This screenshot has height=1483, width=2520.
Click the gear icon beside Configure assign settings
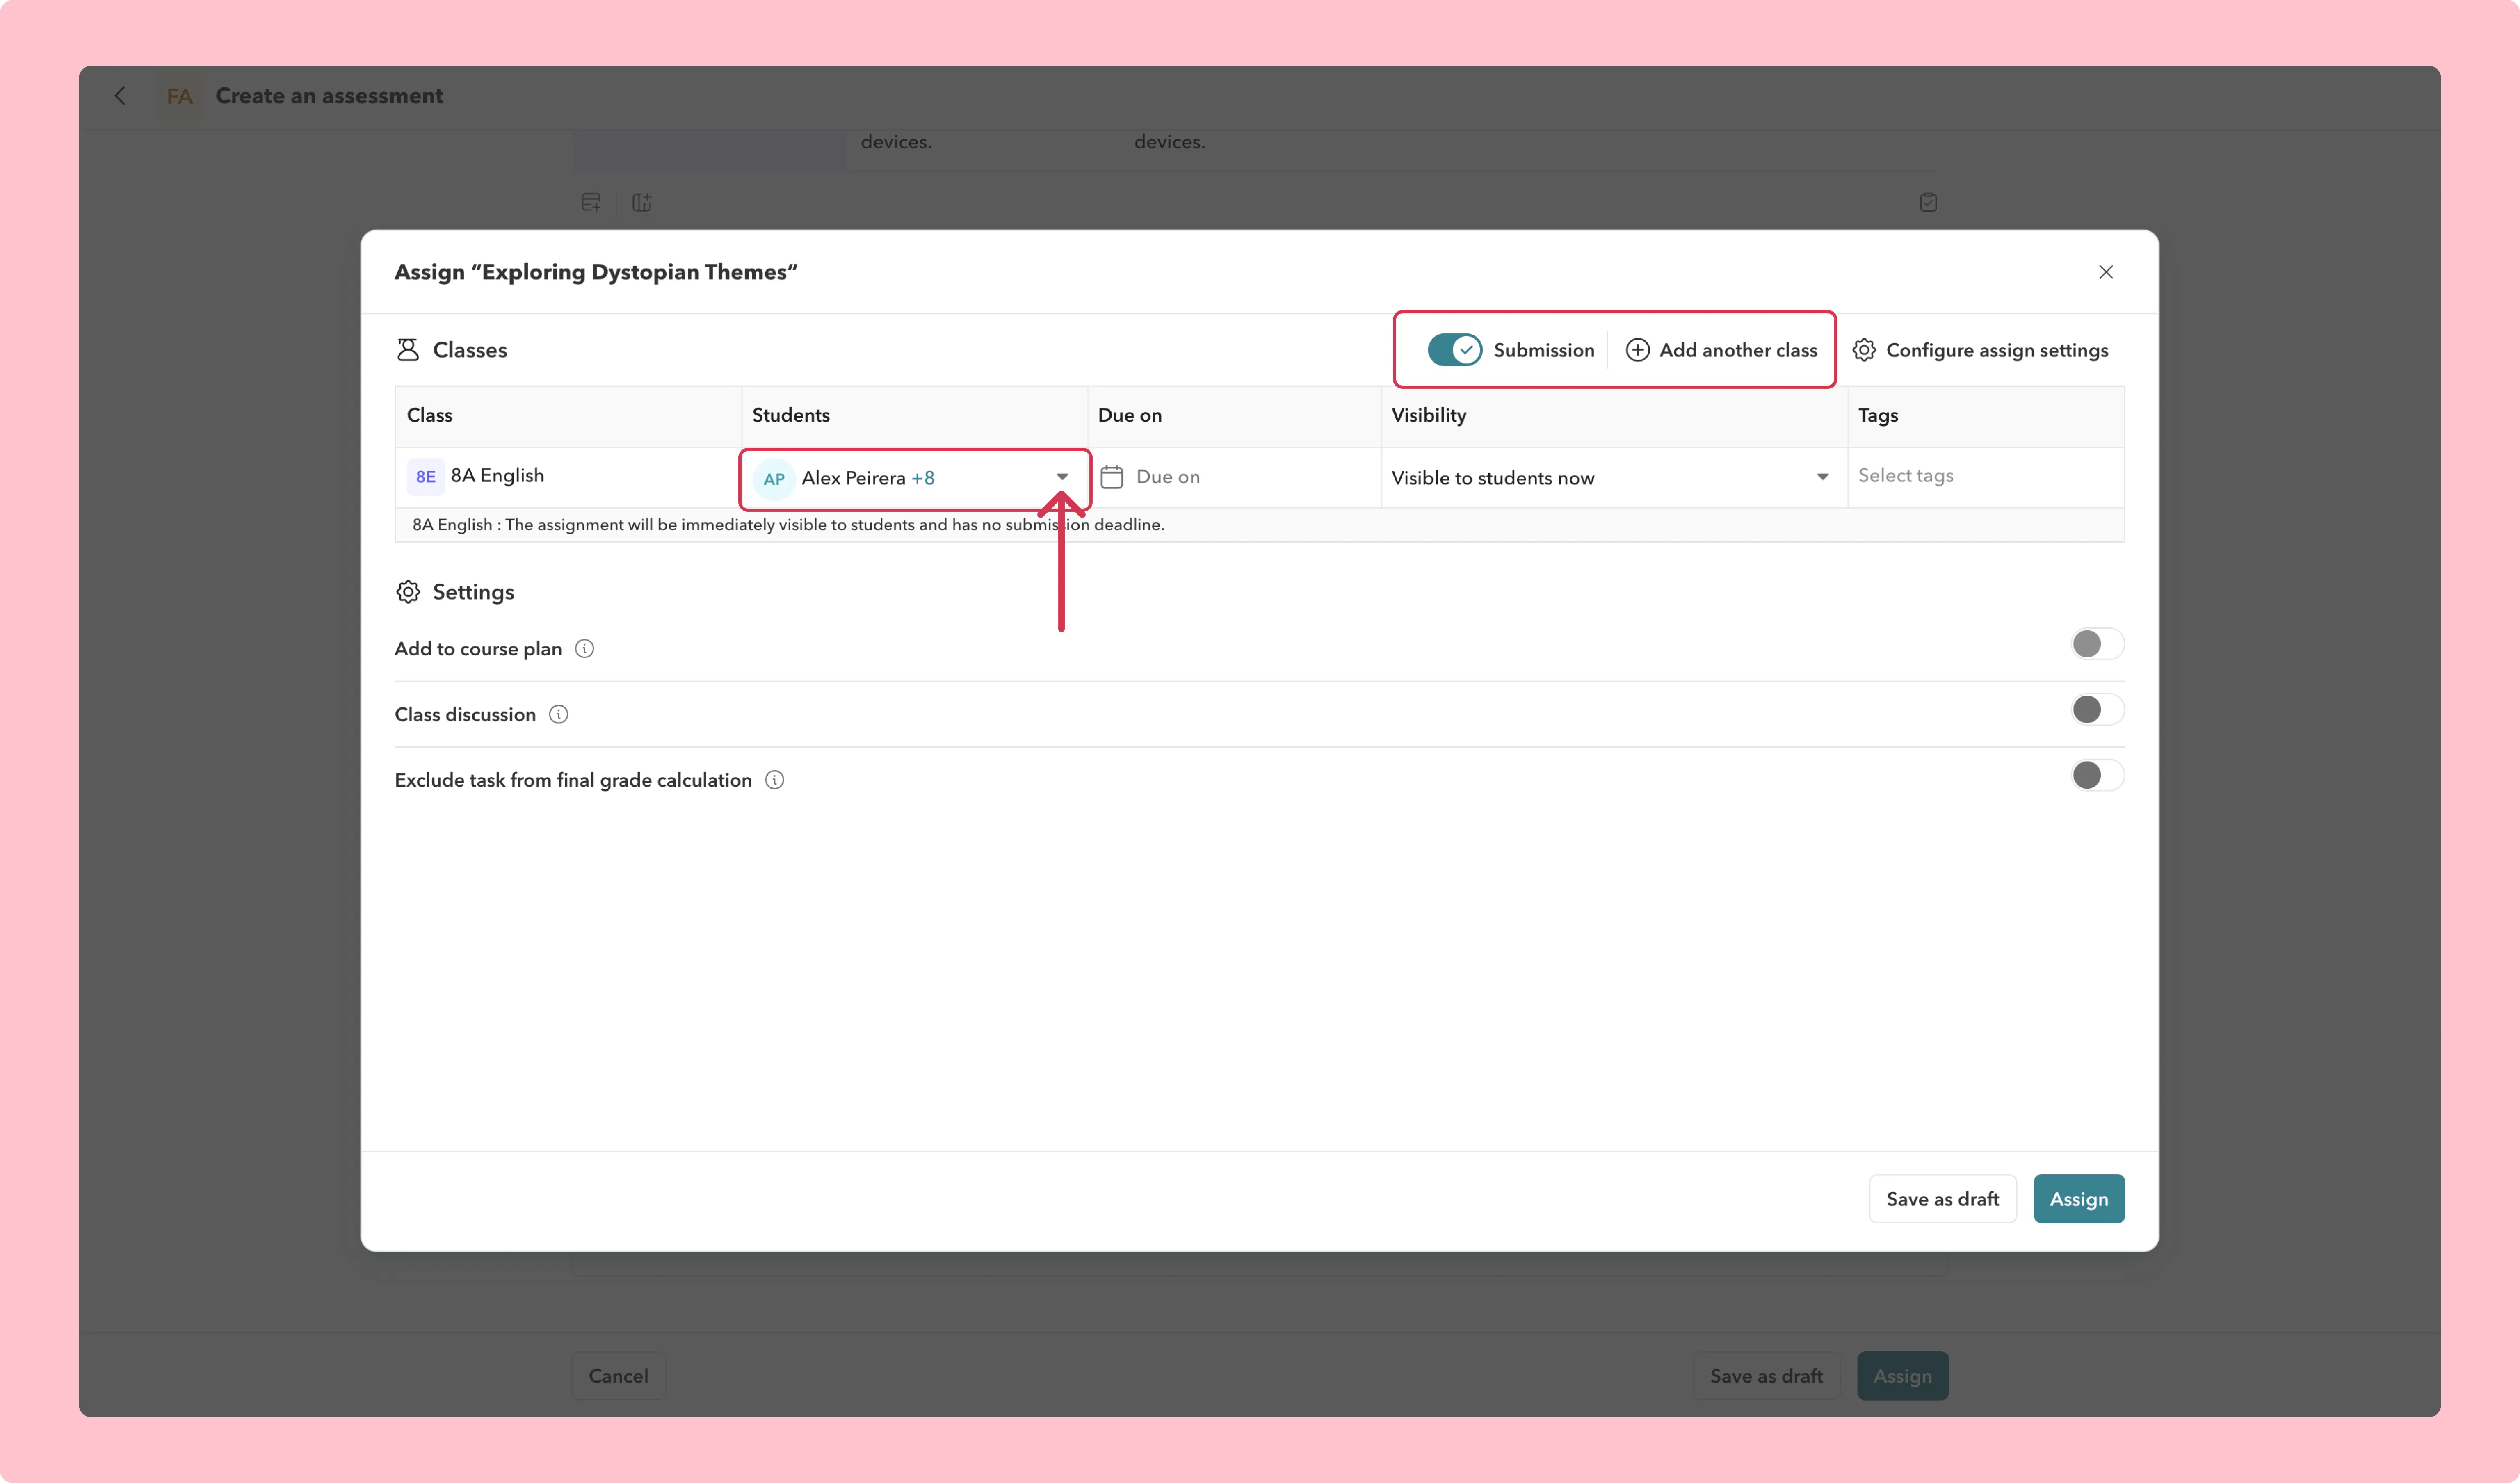coord(1864,350)
